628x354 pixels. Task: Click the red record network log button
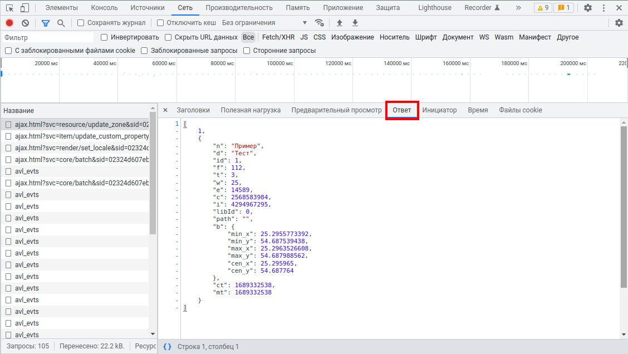9,23
